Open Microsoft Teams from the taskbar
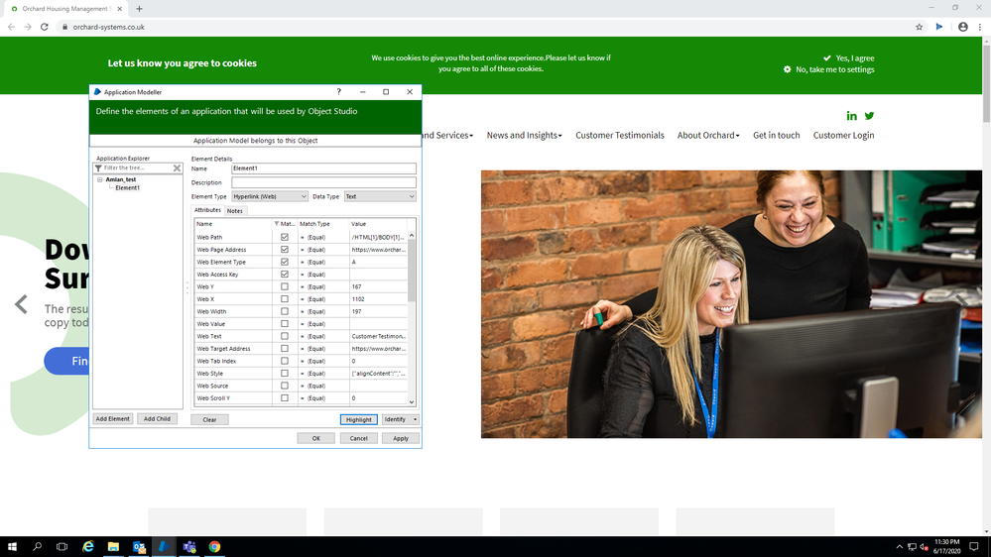Viewport: 991px width, 557px height. (188, 547)
